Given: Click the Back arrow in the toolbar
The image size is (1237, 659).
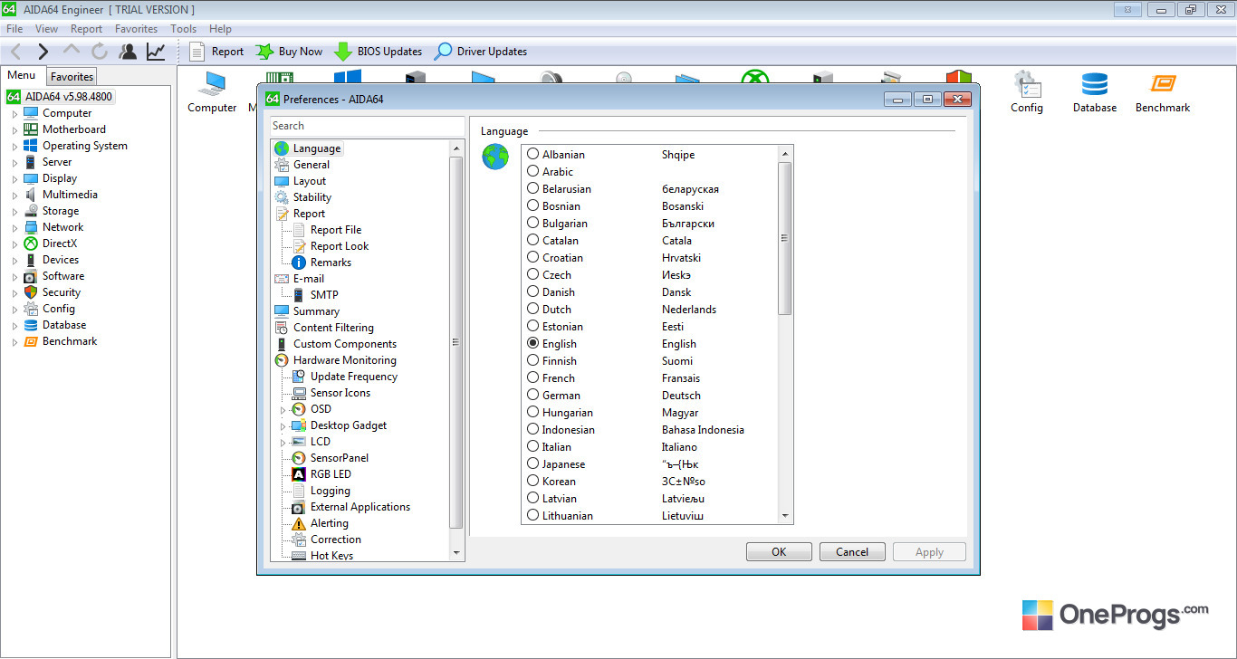Looking at the screenshot, I should (15, 52).
